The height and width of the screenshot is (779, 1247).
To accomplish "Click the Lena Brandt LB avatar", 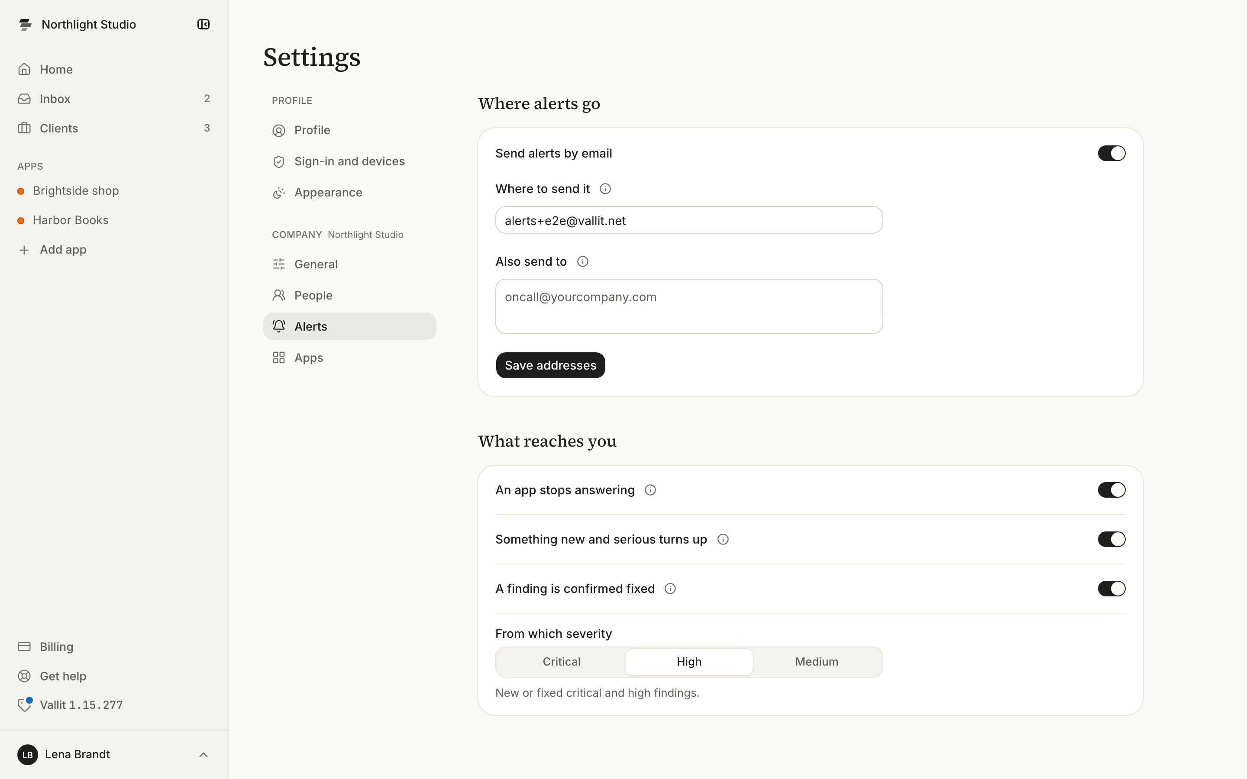I will coord(28,755).
